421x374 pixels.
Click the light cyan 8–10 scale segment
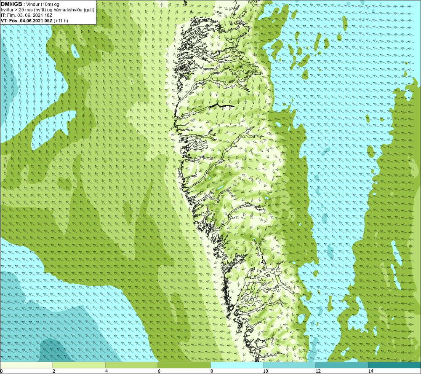click(237, 365)
